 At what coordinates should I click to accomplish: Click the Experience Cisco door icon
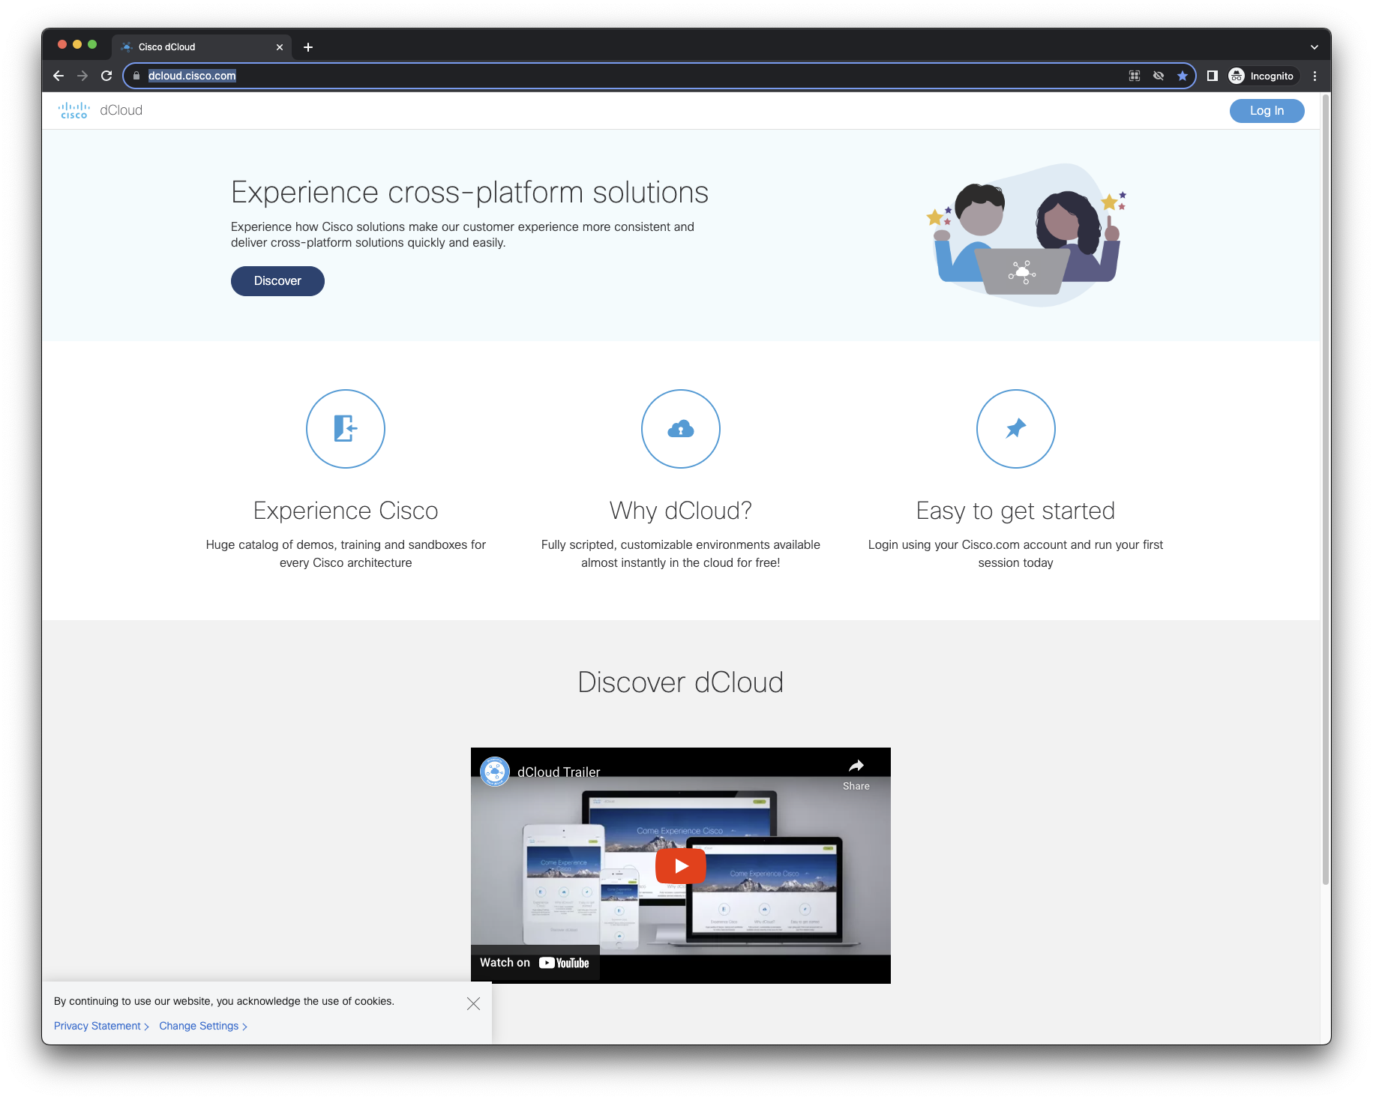[346, 429]
